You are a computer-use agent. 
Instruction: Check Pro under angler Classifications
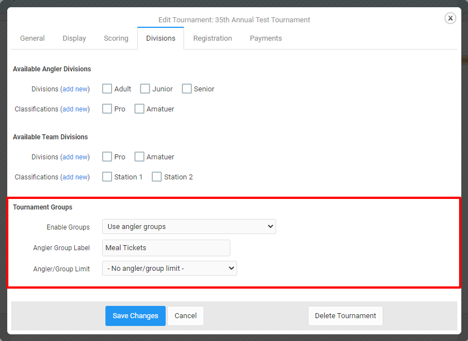pyautogui.click(x=107, y=109)
